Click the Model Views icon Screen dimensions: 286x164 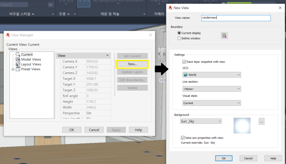coord(18,59)
